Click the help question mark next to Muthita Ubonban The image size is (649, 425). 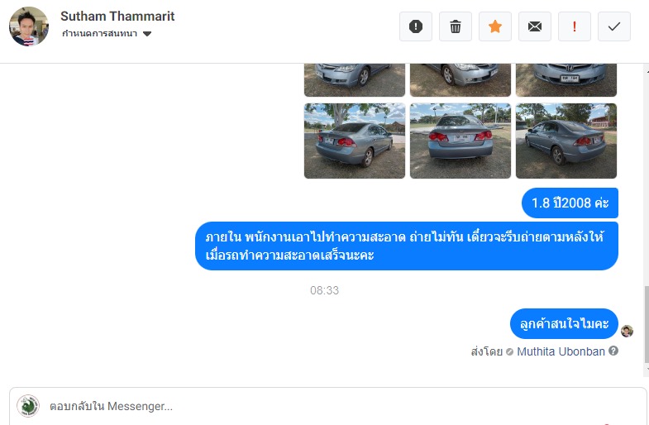[613, 351]
